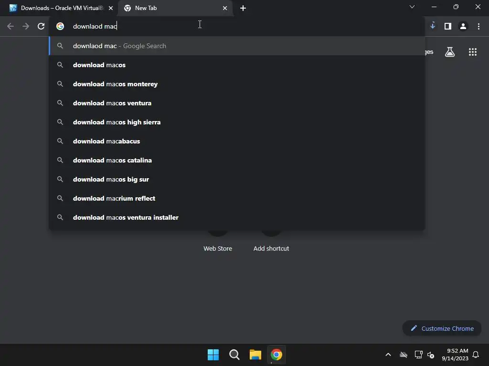Image resolution: width=489 pixels, height=366 pixels.
Task: Expand the tab search chevron
Action: tap(412, 7)
